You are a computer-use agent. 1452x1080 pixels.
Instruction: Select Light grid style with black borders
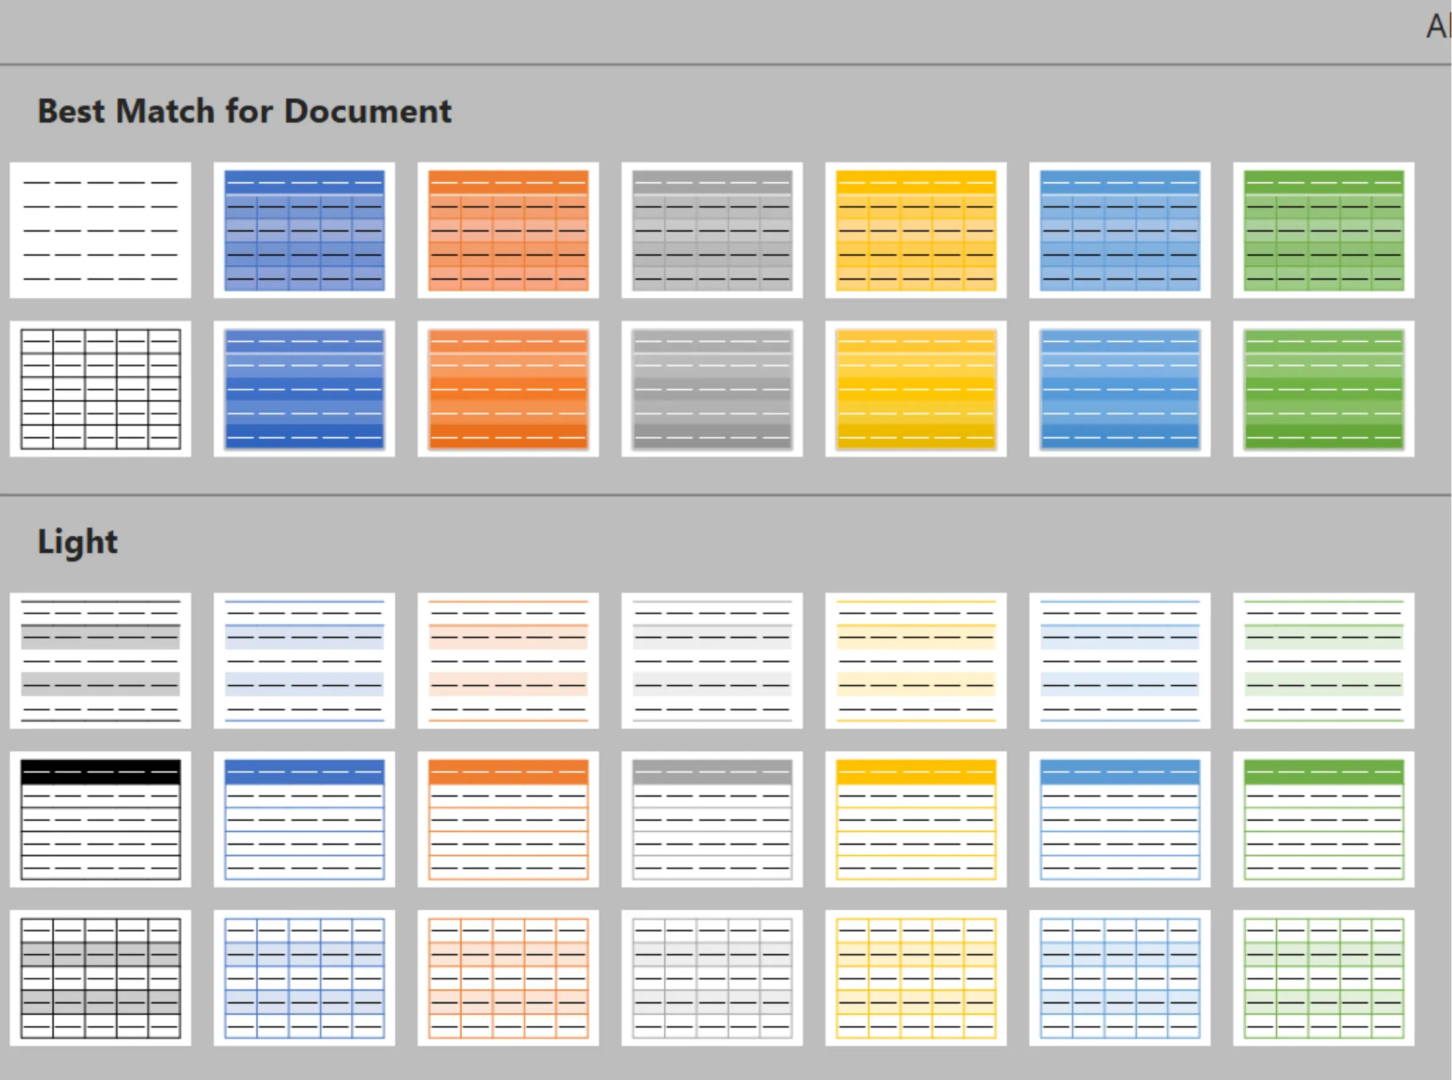click(101, 978)
